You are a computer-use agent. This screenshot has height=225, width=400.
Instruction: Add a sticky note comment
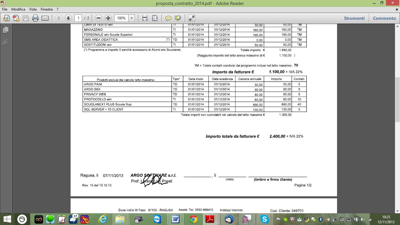click(x=168, y=18)
